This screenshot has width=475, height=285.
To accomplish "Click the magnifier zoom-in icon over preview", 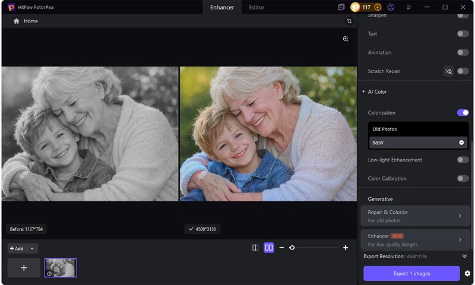I will pos(346,39).
